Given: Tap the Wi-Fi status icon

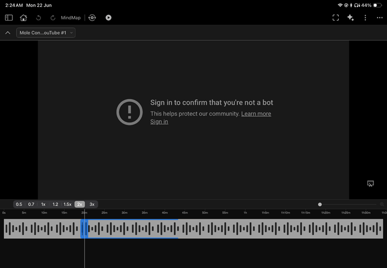Looking at the screenshot, I should [x=340, y=5].
